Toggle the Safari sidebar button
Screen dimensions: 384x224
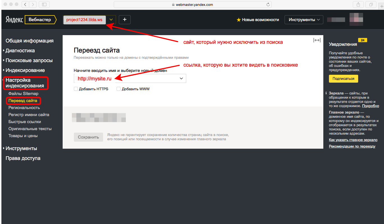[x=44, y=4]
